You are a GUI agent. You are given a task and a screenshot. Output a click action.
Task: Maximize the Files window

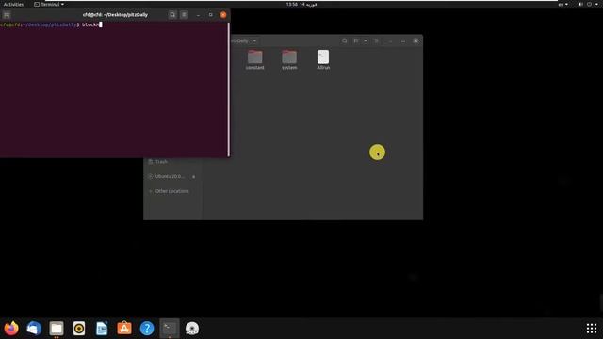[403, 40]
